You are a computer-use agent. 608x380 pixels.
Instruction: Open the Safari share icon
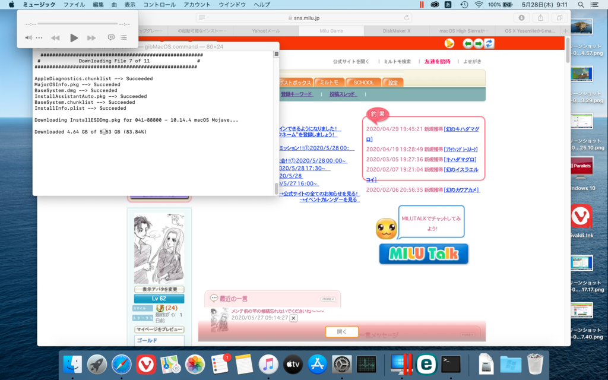(540, 18)
